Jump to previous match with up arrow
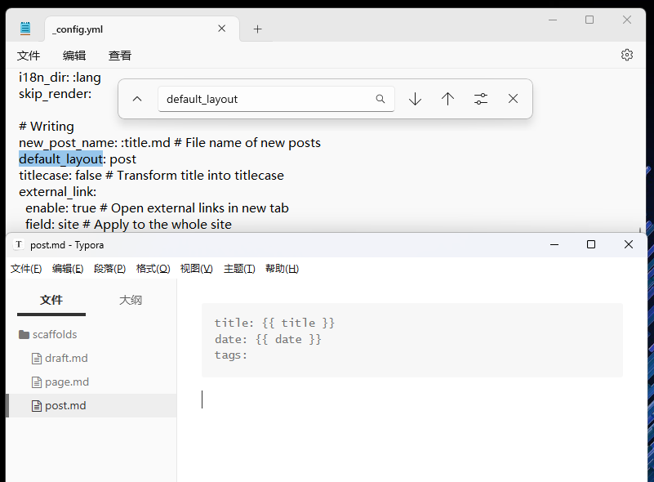 447,99
